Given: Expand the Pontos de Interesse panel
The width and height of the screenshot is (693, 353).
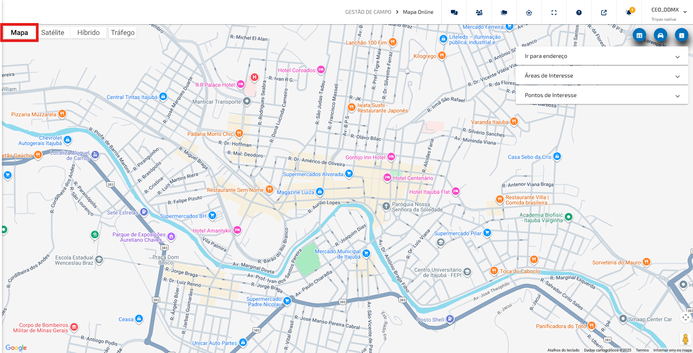Looking at the screenshot, I should pos(602,95).
